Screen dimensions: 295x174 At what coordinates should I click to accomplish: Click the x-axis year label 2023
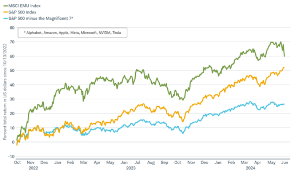point(131,168)
